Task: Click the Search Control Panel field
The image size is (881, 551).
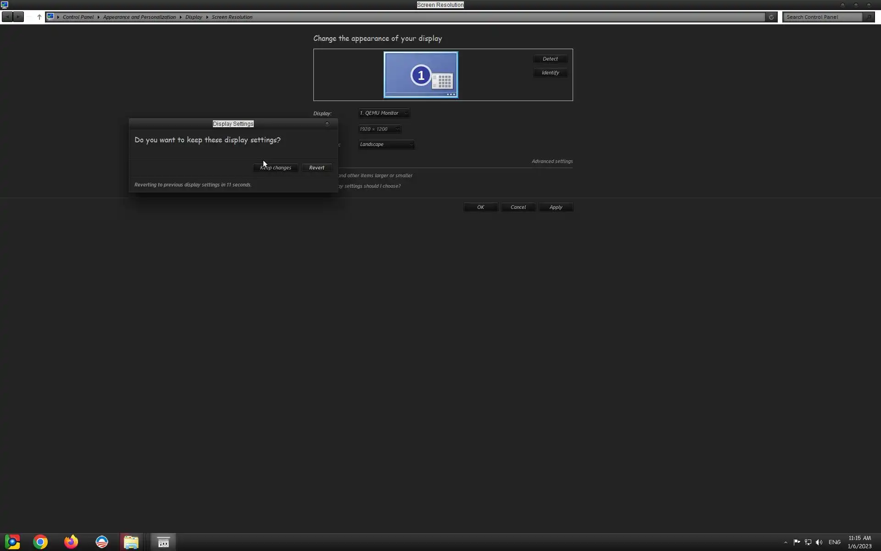Action: tap(822, 17)
